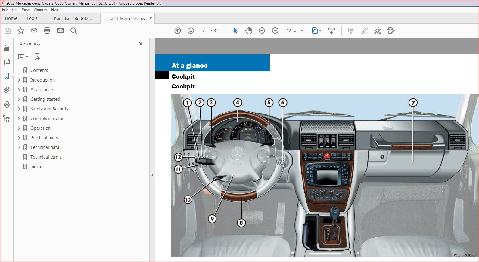Open the Contents bookmark
Image resolution: width=479 pixels, height=262 pixels.
point(39,70)
